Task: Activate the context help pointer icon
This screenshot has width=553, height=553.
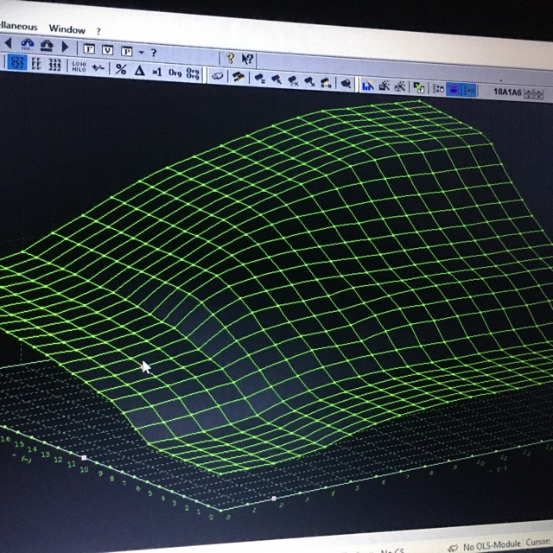Action: click(248, 60)
